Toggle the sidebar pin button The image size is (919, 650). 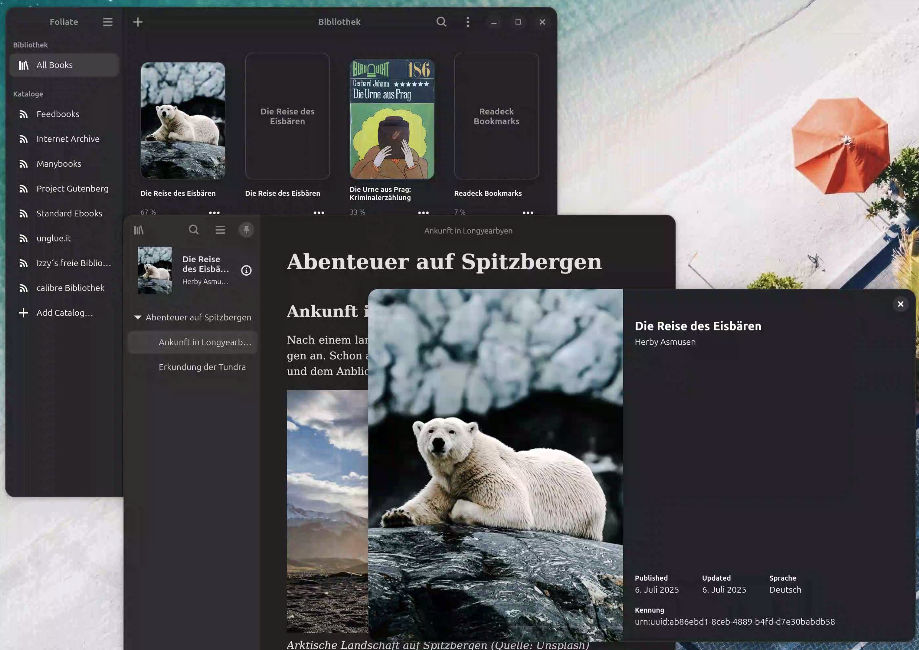point(246,230)
